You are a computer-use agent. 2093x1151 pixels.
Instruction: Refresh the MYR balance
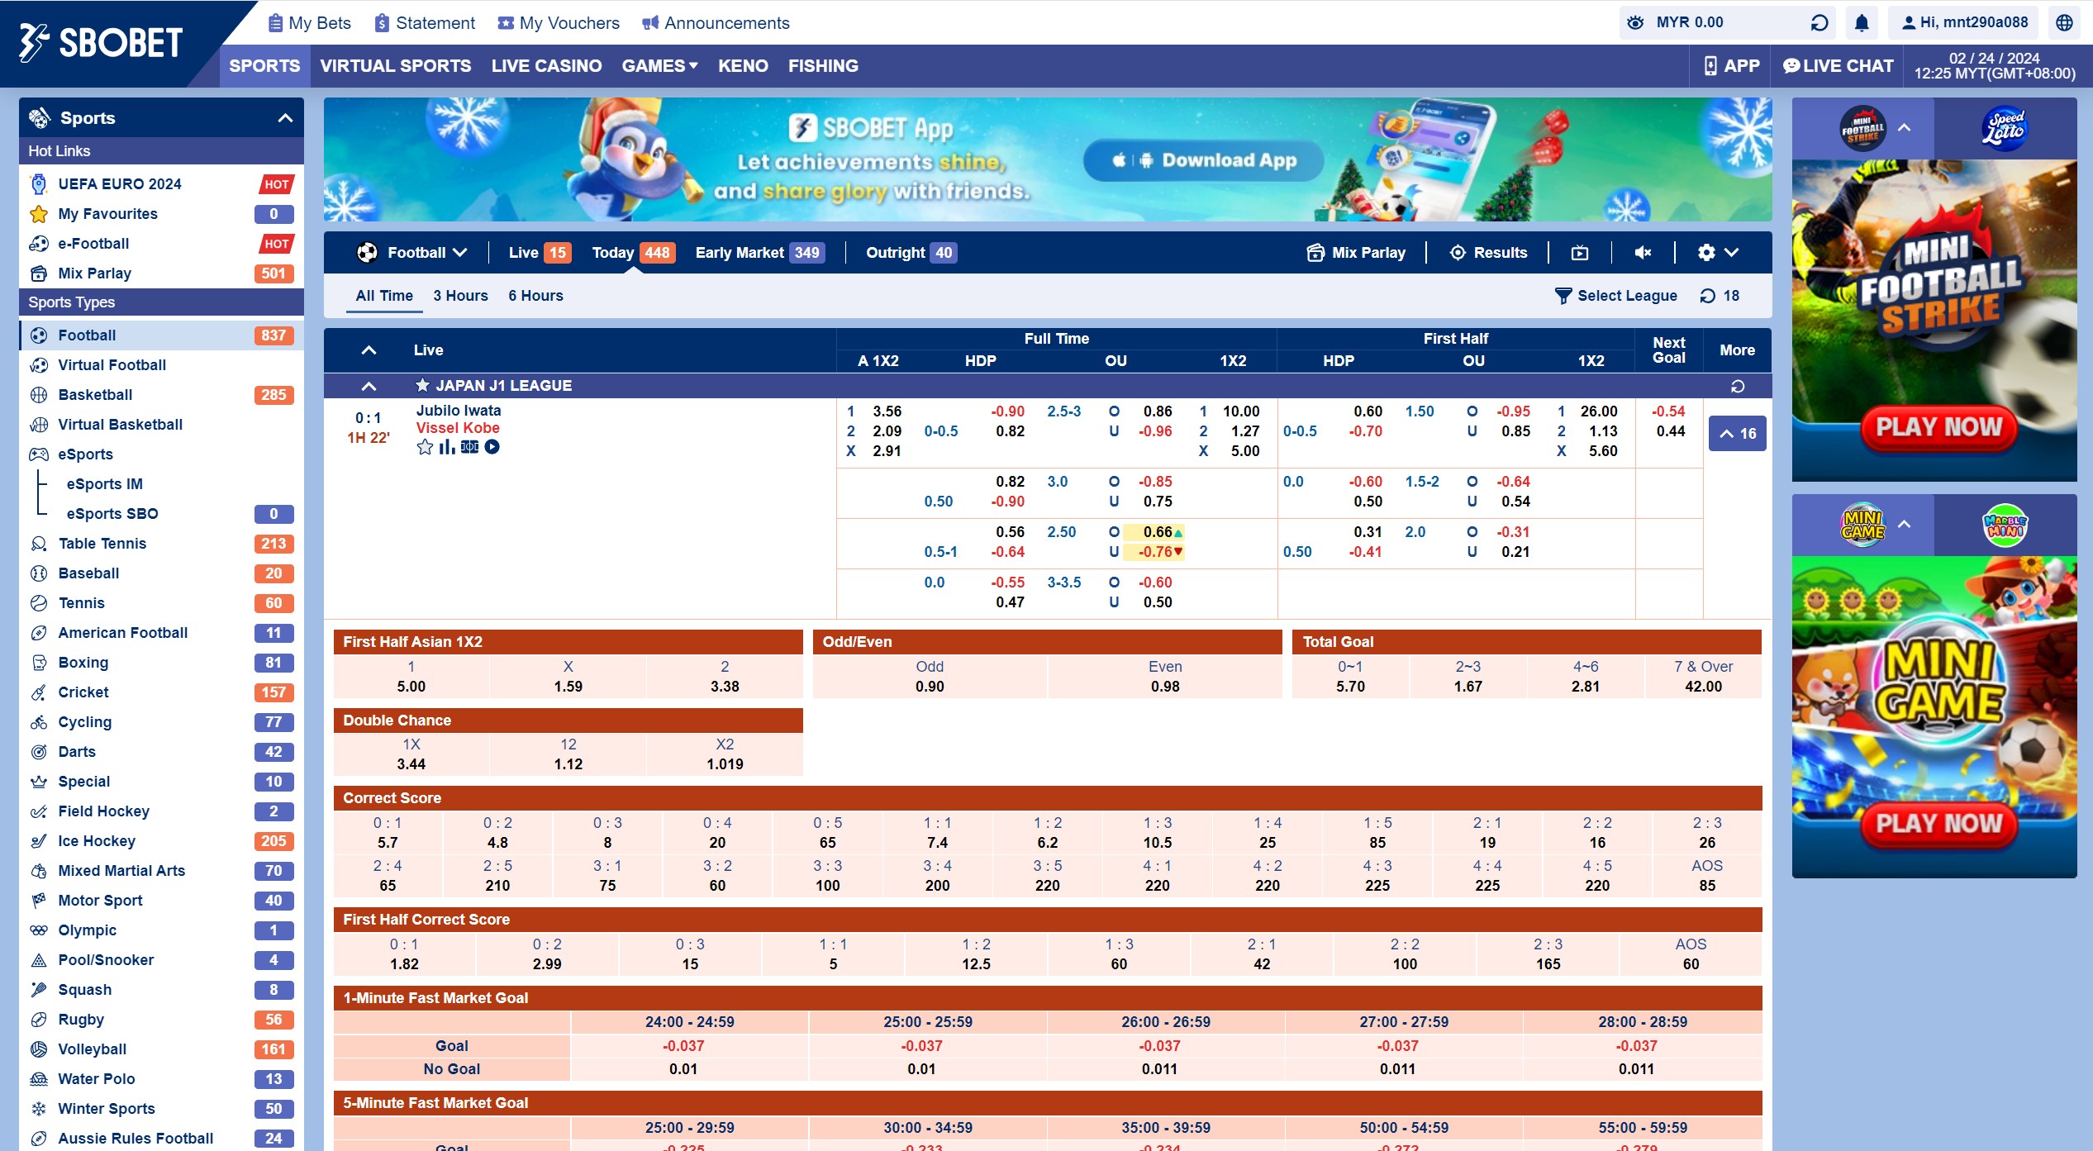[x=1819, y=23]
